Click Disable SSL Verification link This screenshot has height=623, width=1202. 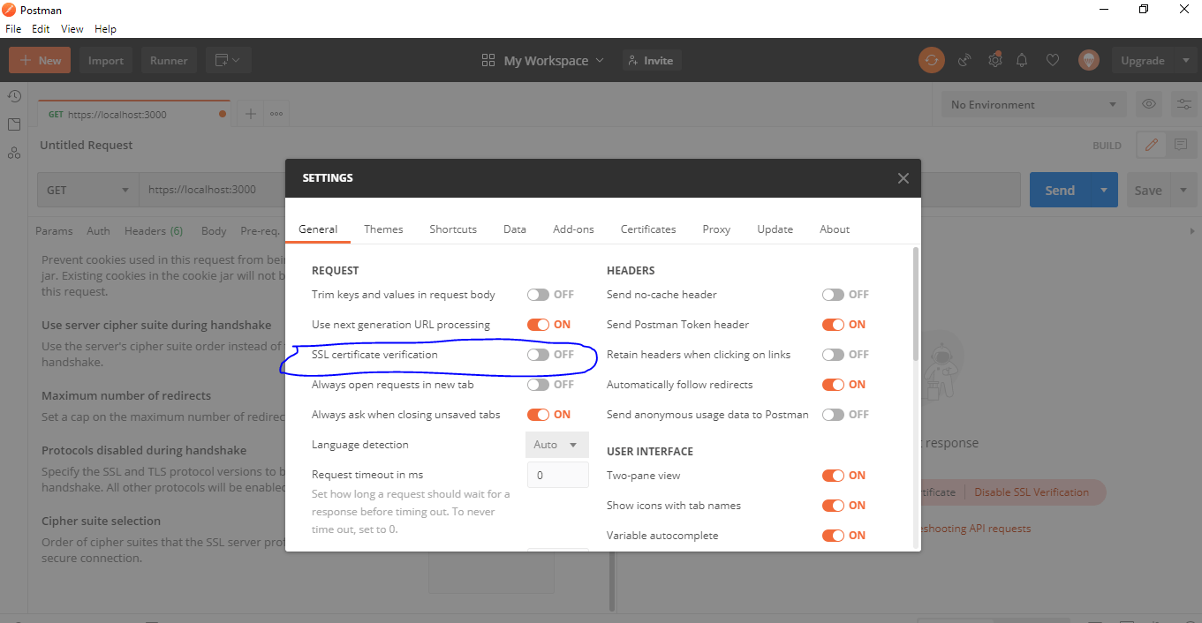[1032, 492]
